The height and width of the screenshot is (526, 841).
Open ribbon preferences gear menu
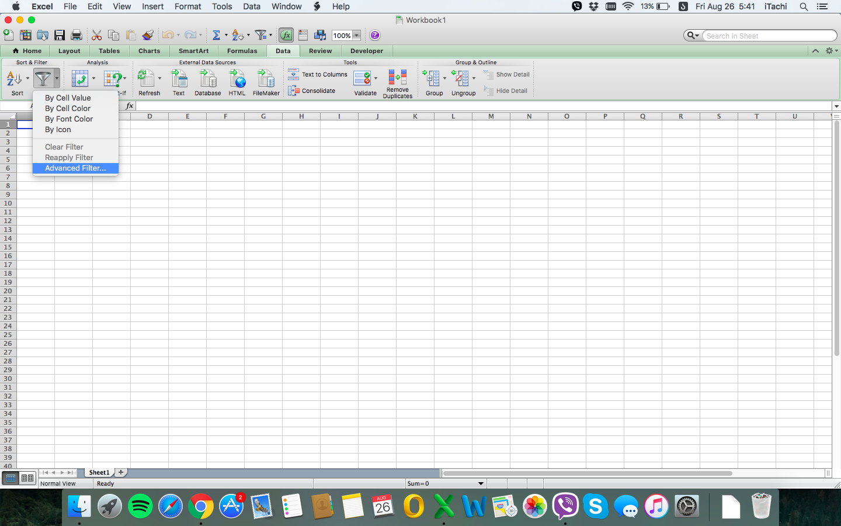(830, 51)
